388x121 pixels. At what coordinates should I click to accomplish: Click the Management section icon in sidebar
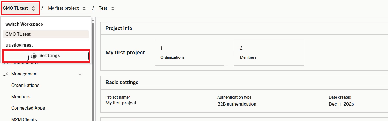click(5, 74)
